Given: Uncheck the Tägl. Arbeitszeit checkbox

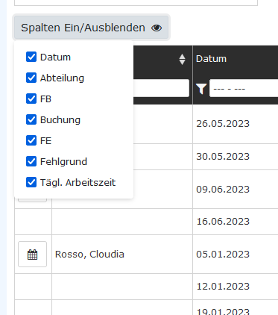Looking at the screenshot, I should 31,182.
